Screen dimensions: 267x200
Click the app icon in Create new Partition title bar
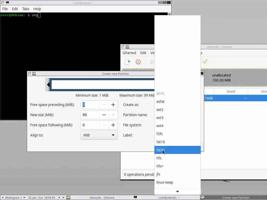34,73
